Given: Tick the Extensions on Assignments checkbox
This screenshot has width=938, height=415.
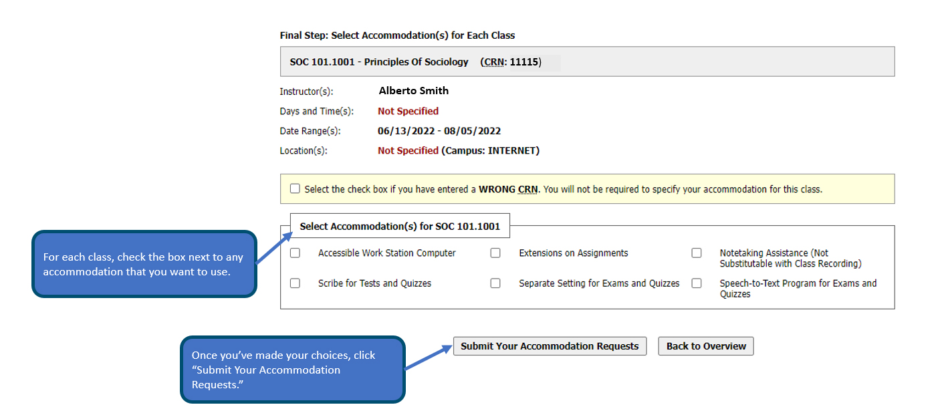Looking at the screenshot, I should tap(495, 253).
